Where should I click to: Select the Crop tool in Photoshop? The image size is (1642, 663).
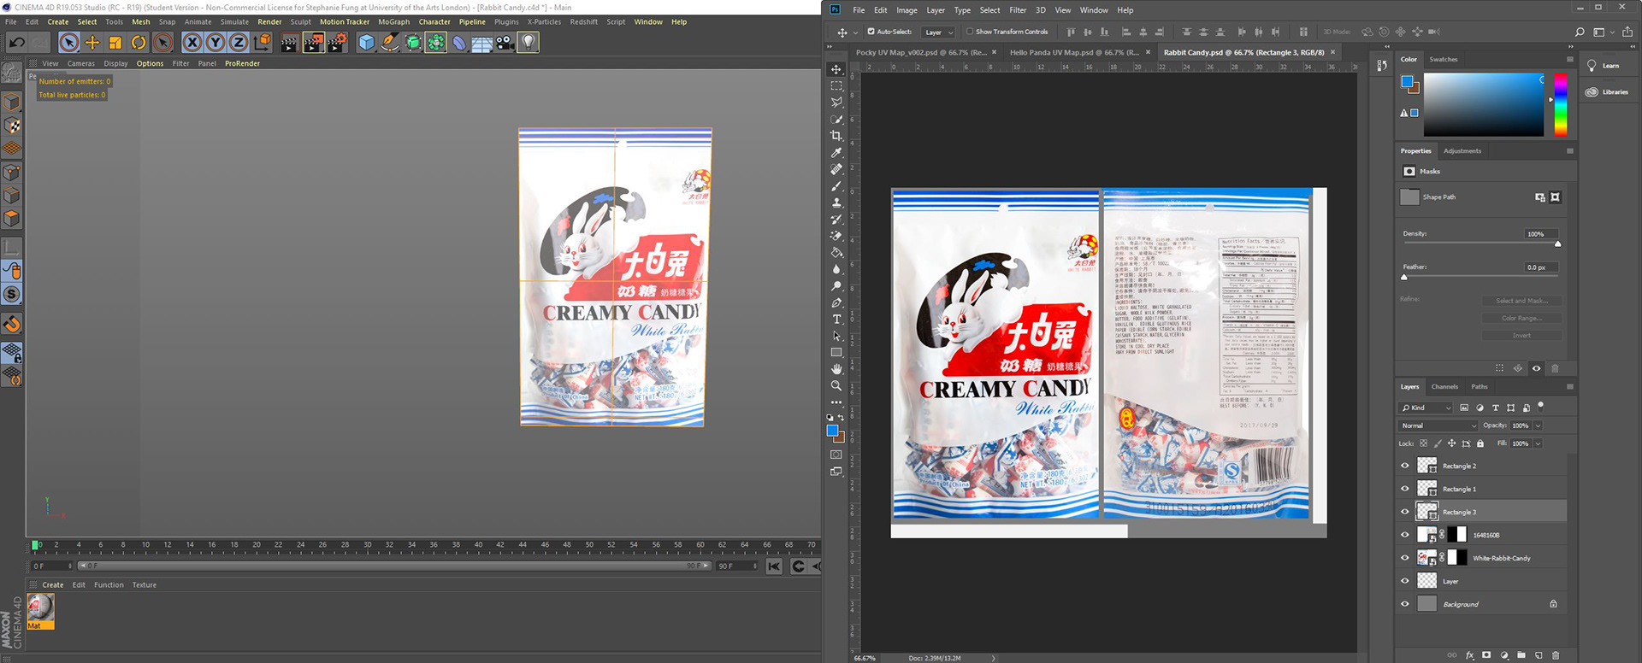tap(836, 136)
